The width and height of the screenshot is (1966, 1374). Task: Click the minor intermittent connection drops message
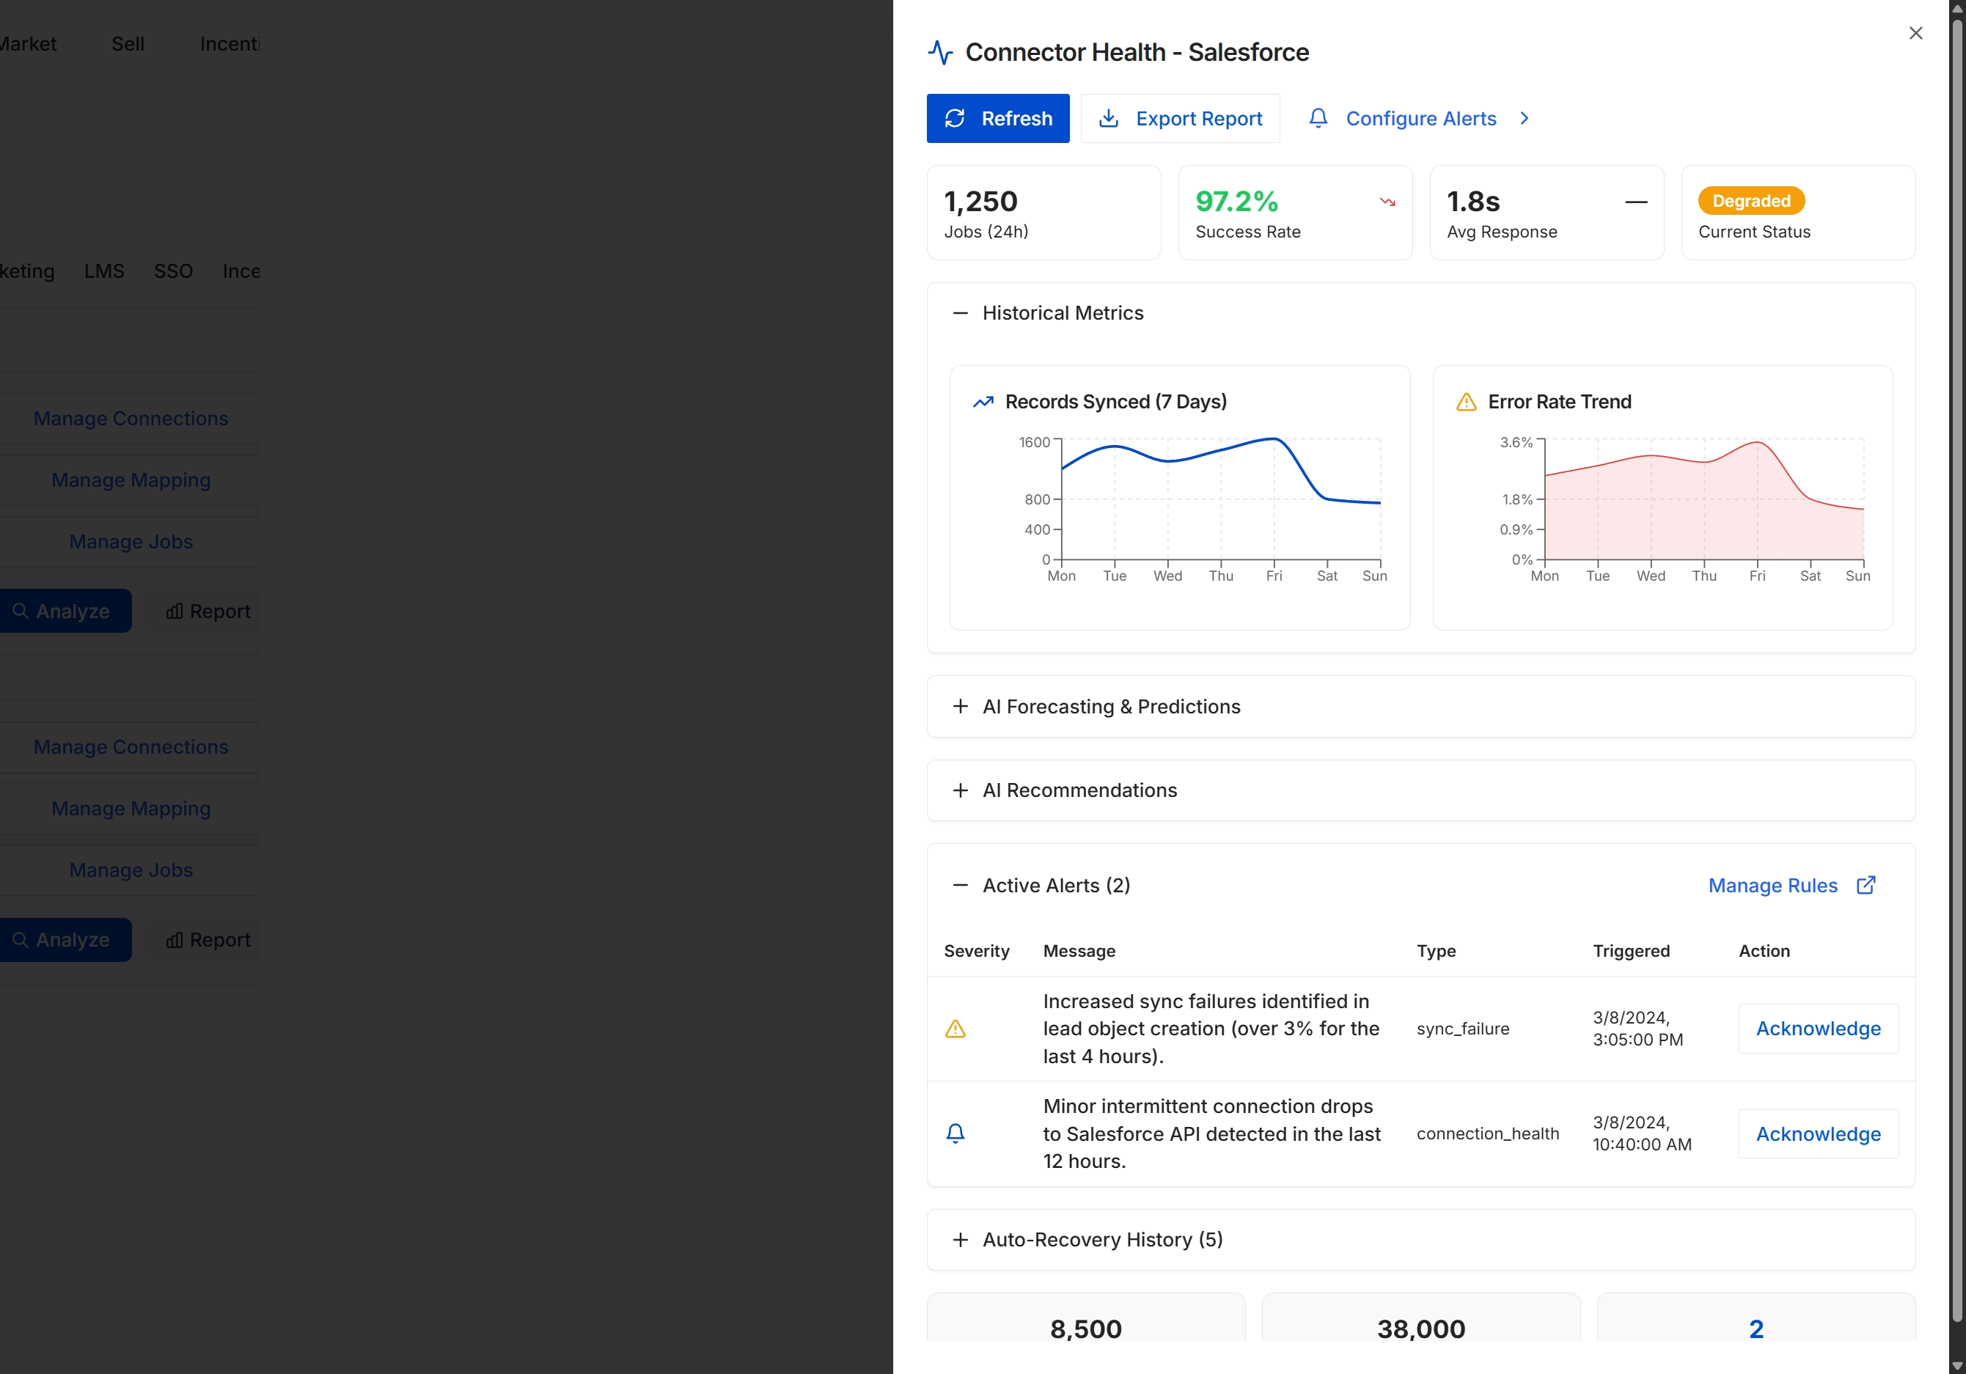pos(1211,1134)
